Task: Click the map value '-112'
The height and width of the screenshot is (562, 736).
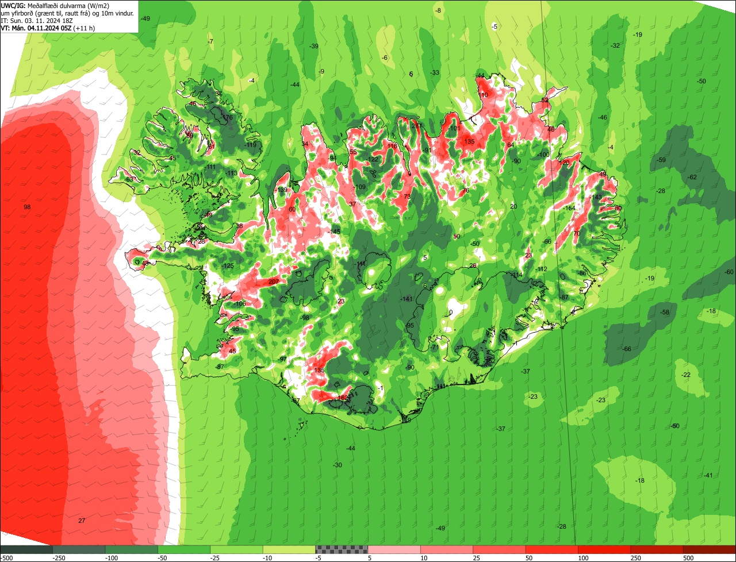Action: pyautogui.click(x=542, y=269)
